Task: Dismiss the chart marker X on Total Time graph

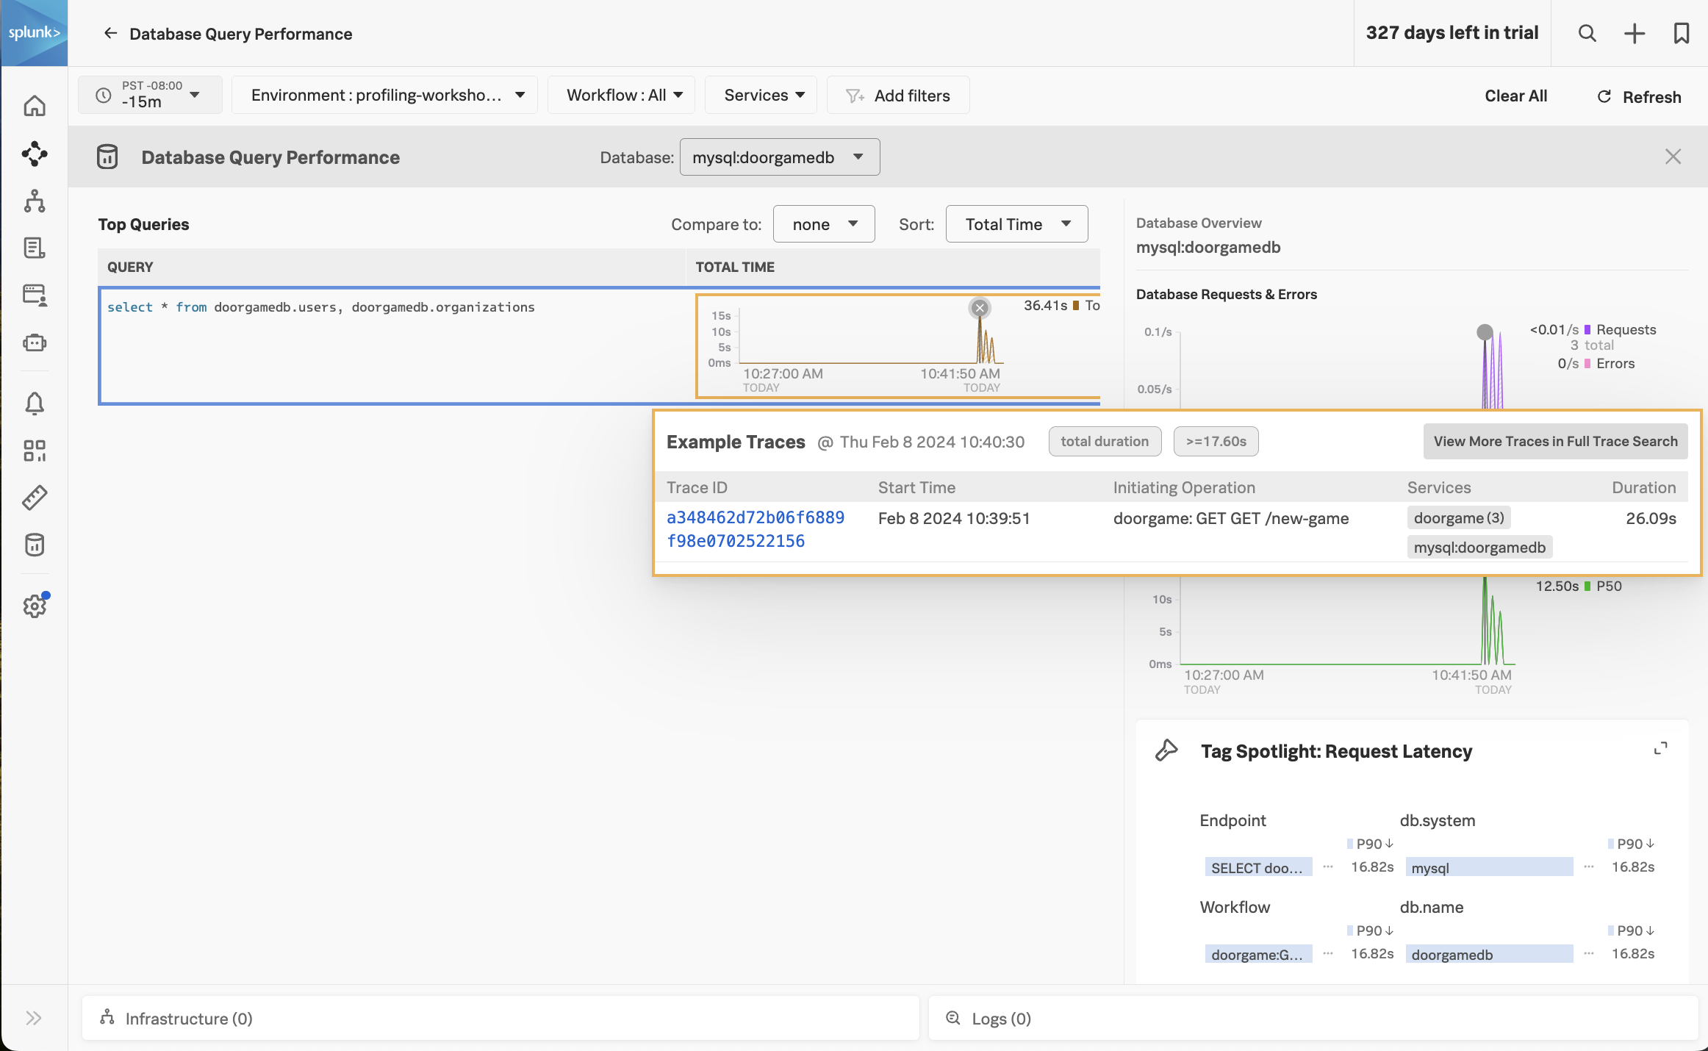Action: point(980,308)
